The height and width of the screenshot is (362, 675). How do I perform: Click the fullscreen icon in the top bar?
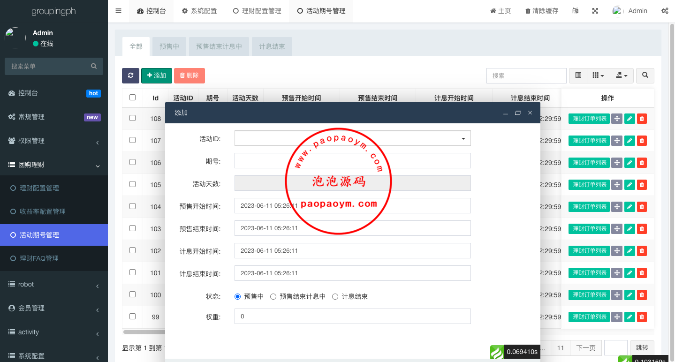[595, 11]
